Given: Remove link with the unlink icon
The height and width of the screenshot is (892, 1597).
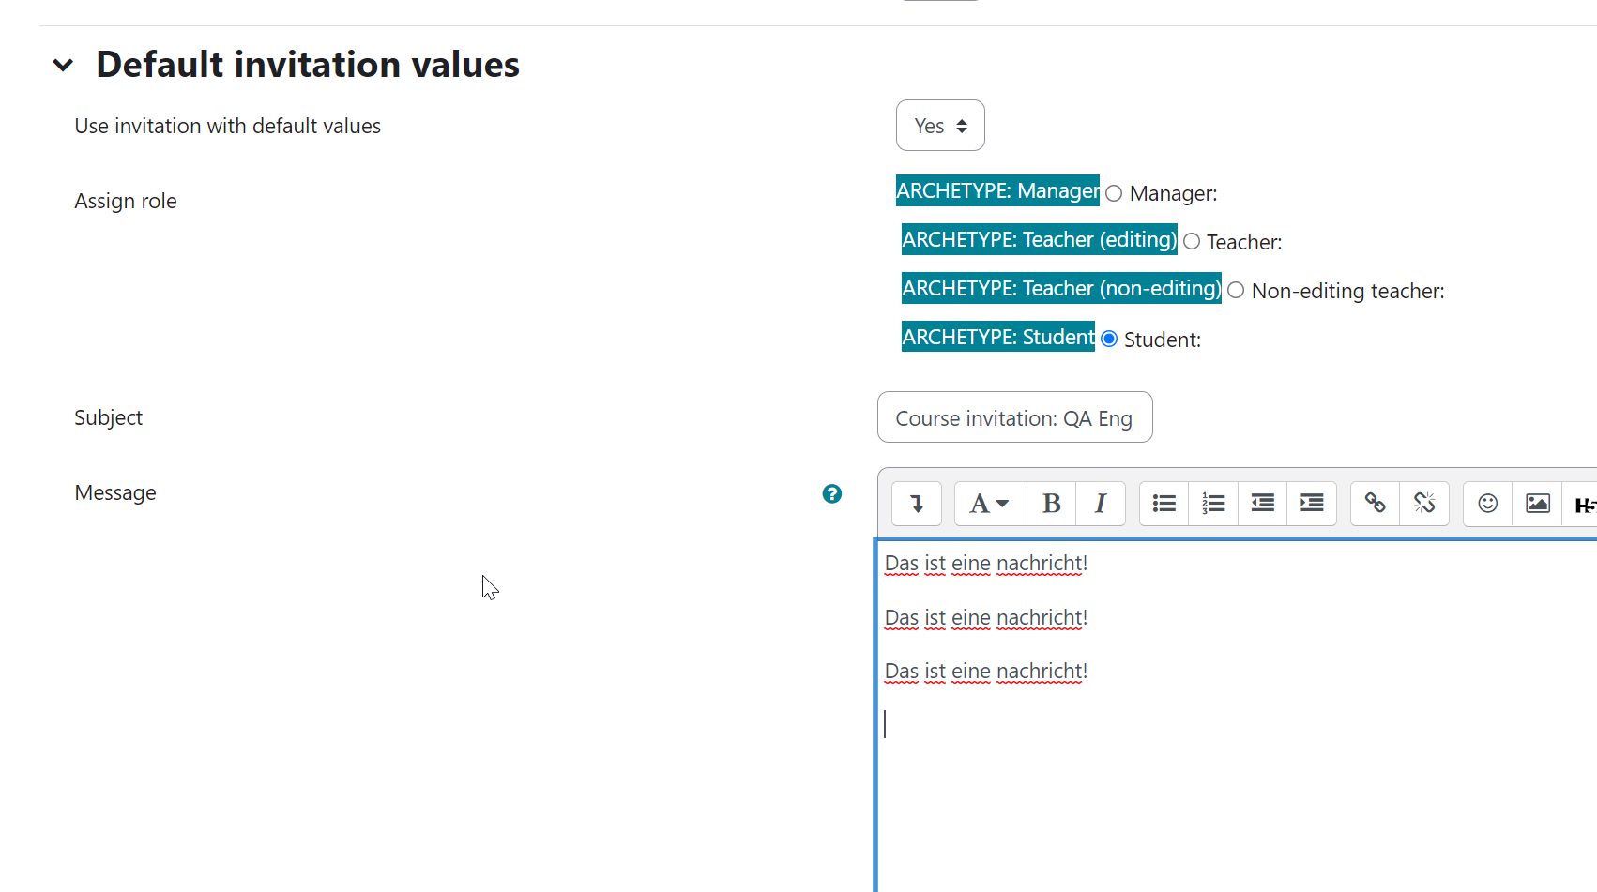Looking at the screenshot, I should (x=1424, y=504).
